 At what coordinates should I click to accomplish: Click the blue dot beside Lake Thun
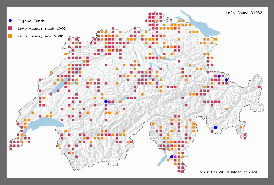coord(106,102)
